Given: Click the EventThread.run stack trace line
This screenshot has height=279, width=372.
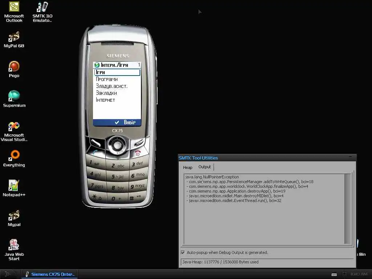Looking at the screenshot, I should [x=234, y=201].
